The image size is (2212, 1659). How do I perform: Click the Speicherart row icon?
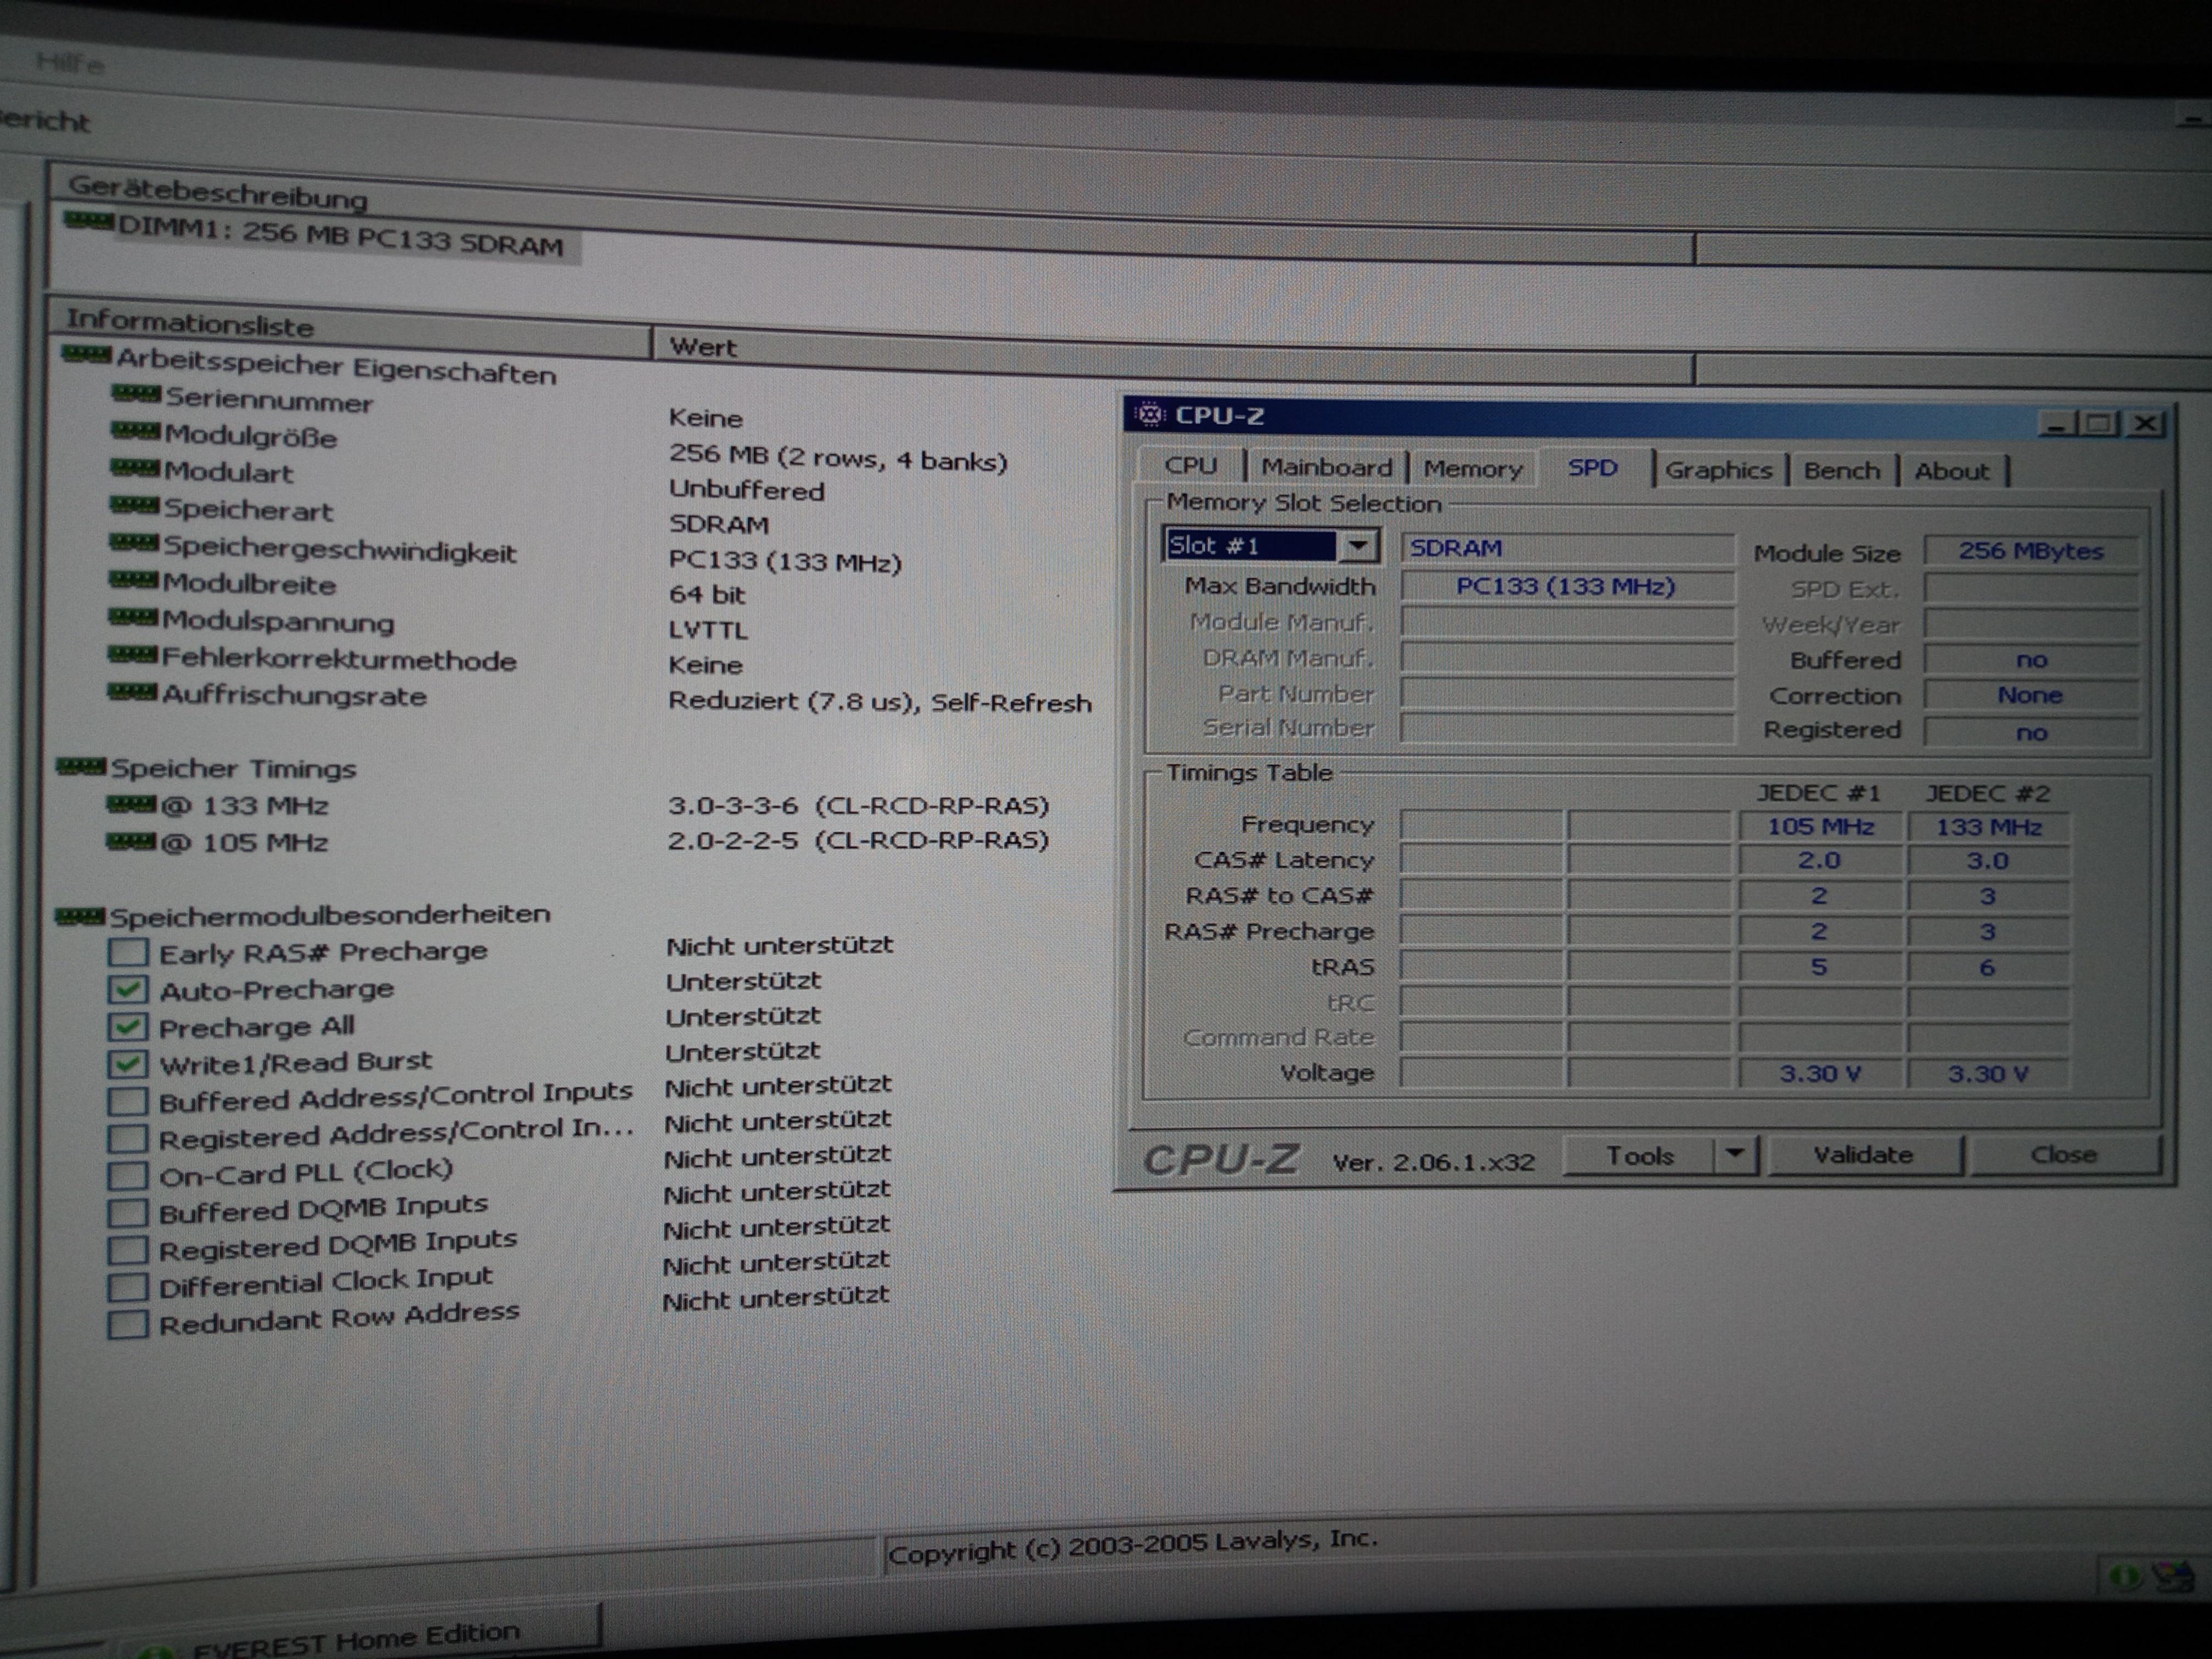[x=134, y=506]
